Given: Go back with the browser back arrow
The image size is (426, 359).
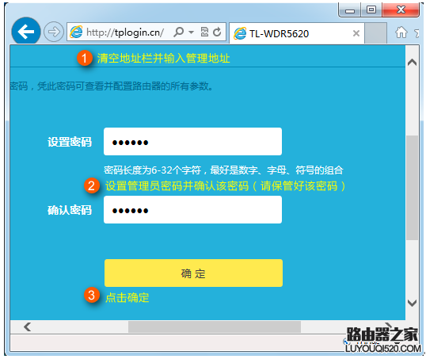Looking at the screenshot, I should click(x=26, y=32).
